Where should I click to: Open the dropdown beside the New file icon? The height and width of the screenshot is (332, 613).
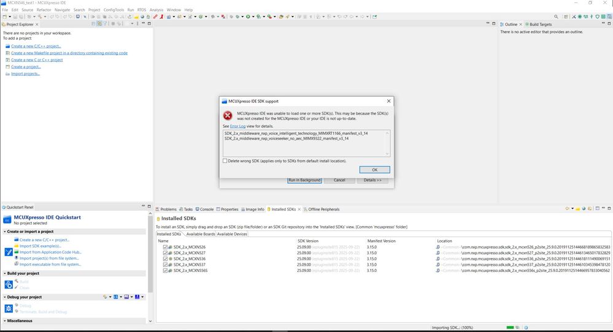coord(10,17)
